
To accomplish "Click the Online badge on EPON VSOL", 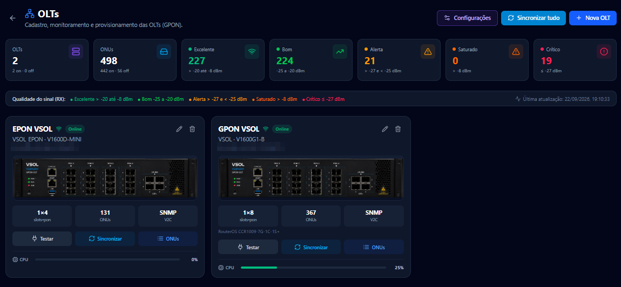I will point(75,129).
